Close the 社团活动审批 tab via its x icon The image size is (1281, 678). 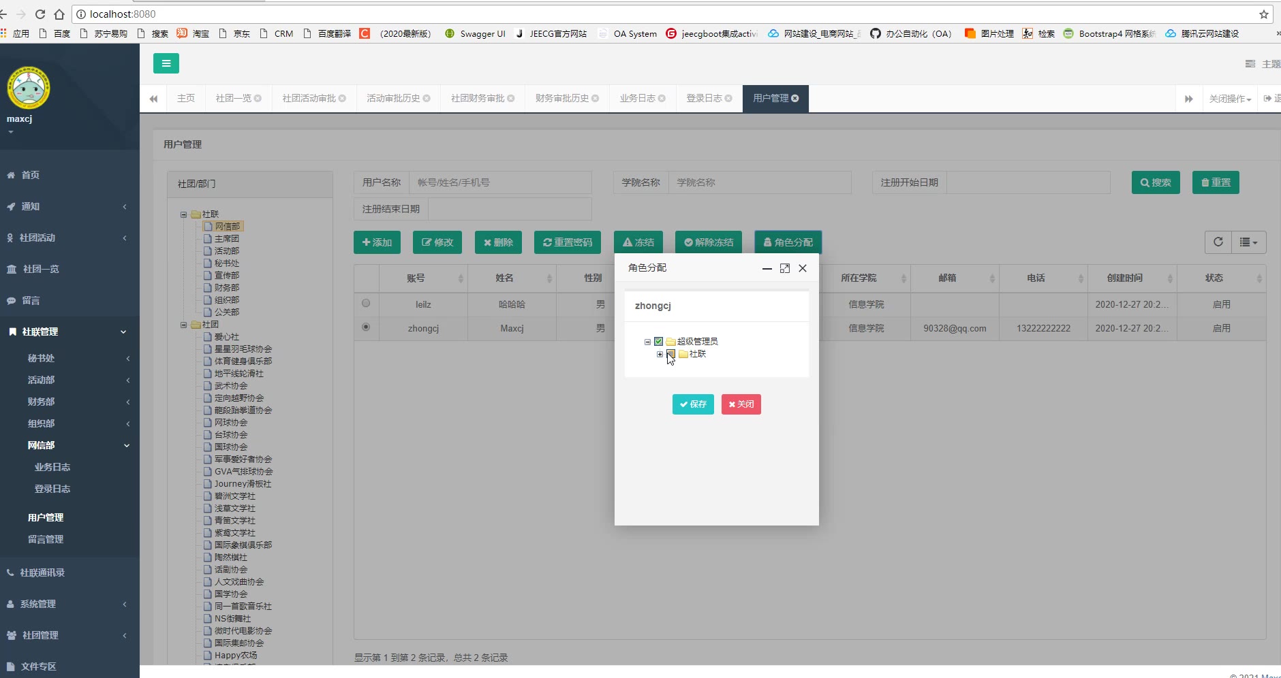[342, 99]
